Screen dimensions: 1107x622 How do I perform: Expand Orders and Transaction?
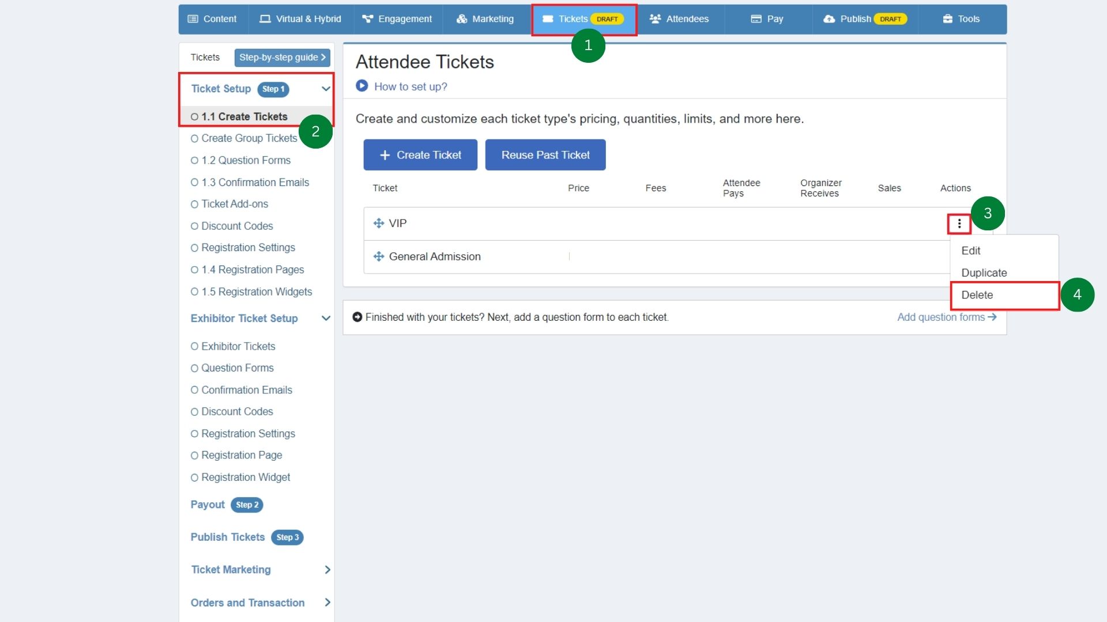click(x=327, y=602)
